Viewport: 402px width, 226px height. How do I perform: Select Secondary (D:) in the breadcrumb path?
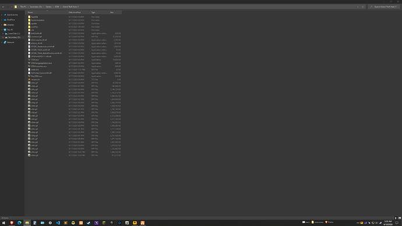pyautogui.click(x=36, y=7)
